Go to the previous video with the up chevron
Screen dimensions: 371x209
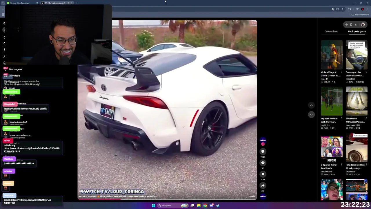pyautogui.click(x=311, y=105)
